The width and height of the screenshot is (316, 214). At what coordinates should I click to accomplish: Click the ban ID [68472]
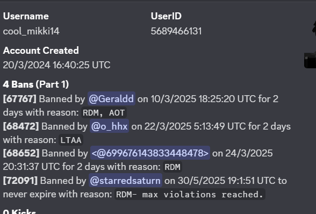21,126
